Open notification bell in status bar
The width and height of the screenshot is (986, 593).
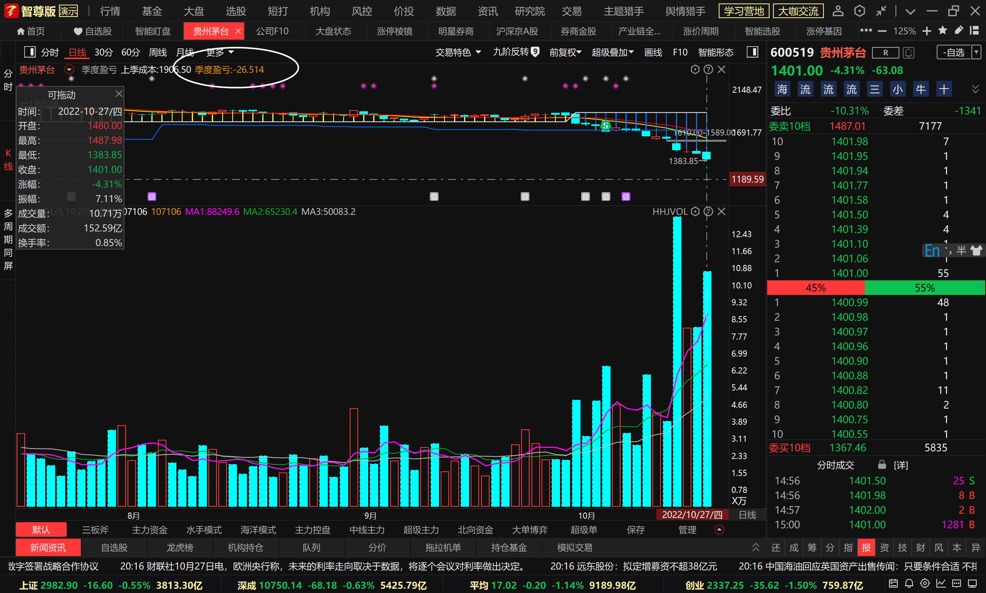(x=909, y=584)
